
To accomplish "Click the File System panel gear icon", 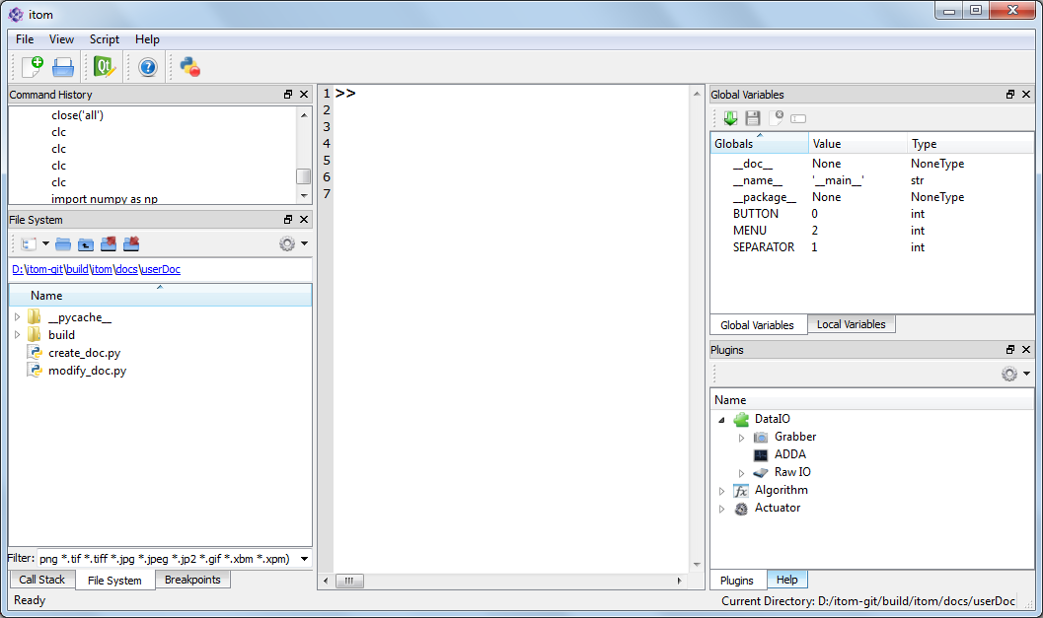I will [287, 243].
